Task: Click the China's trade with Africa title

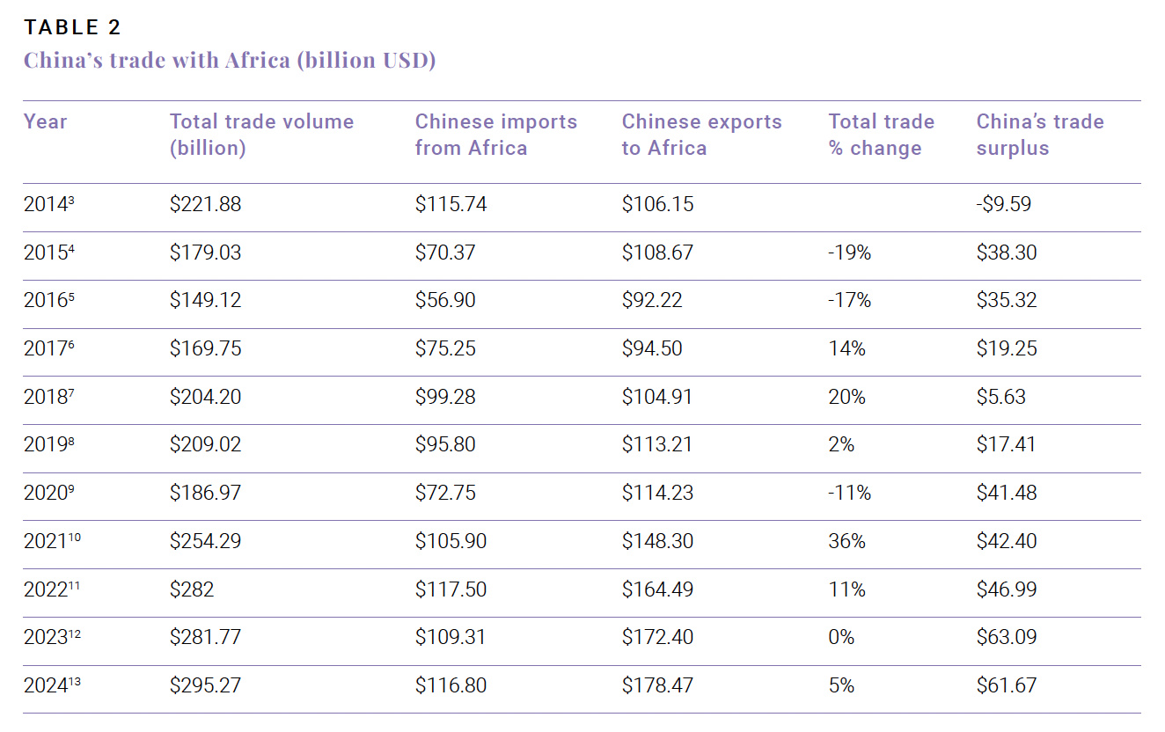Action: point(229,61)
